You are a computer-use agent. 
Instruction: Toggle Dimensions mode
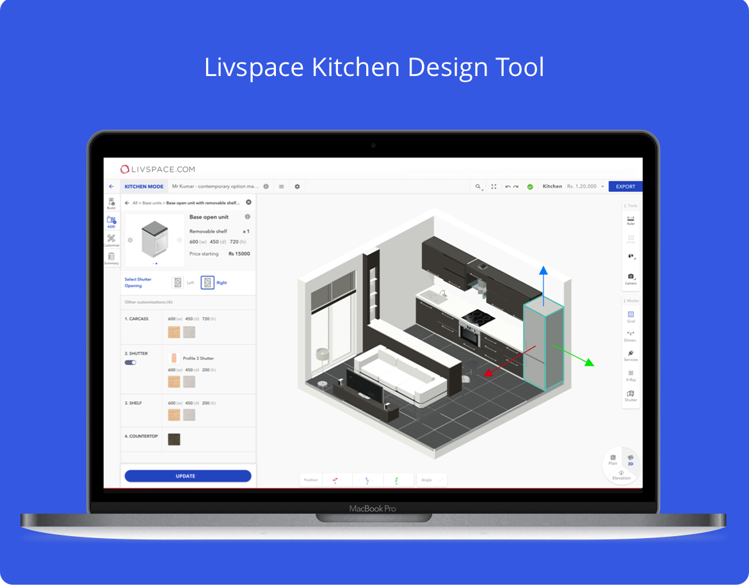(x=631, y=335)
